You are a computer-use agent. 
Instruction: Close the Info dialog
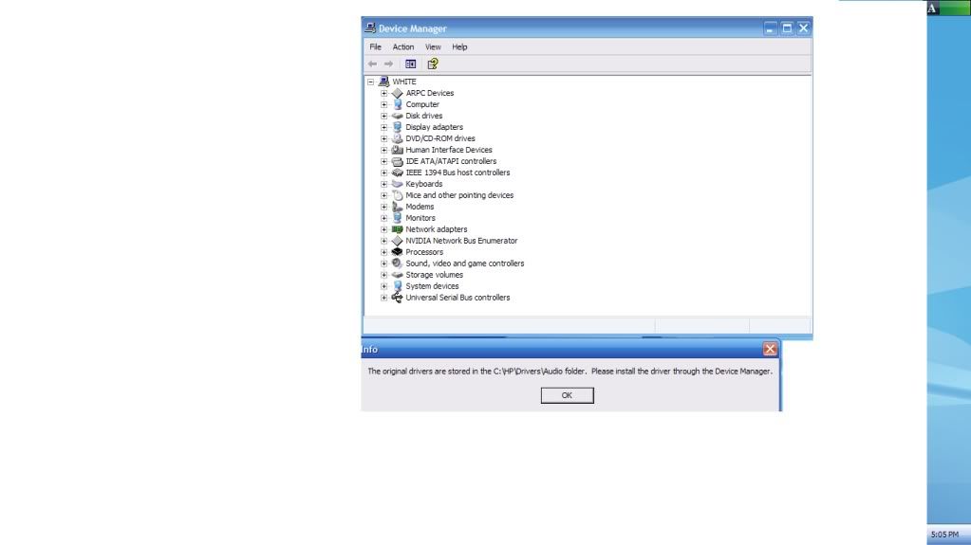pyautogui.click(x=770, y=349)
